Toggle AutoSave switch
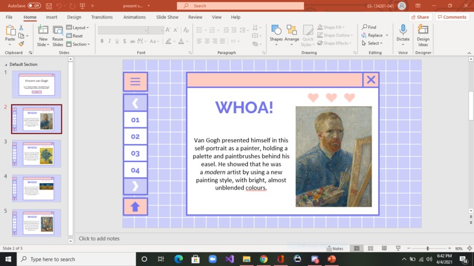The width and height of the screenshot is (474, 266). [x=34, y=6]
